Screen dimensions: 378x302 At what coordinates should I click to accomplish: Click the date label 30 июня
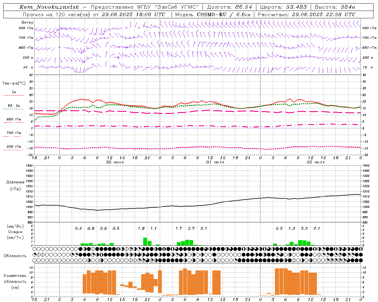(x=115, y=162)
